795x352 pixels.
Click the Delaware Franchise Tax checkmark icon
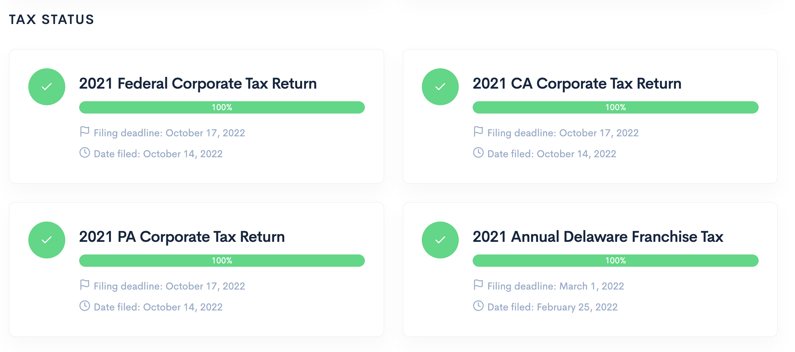(440, 240)
